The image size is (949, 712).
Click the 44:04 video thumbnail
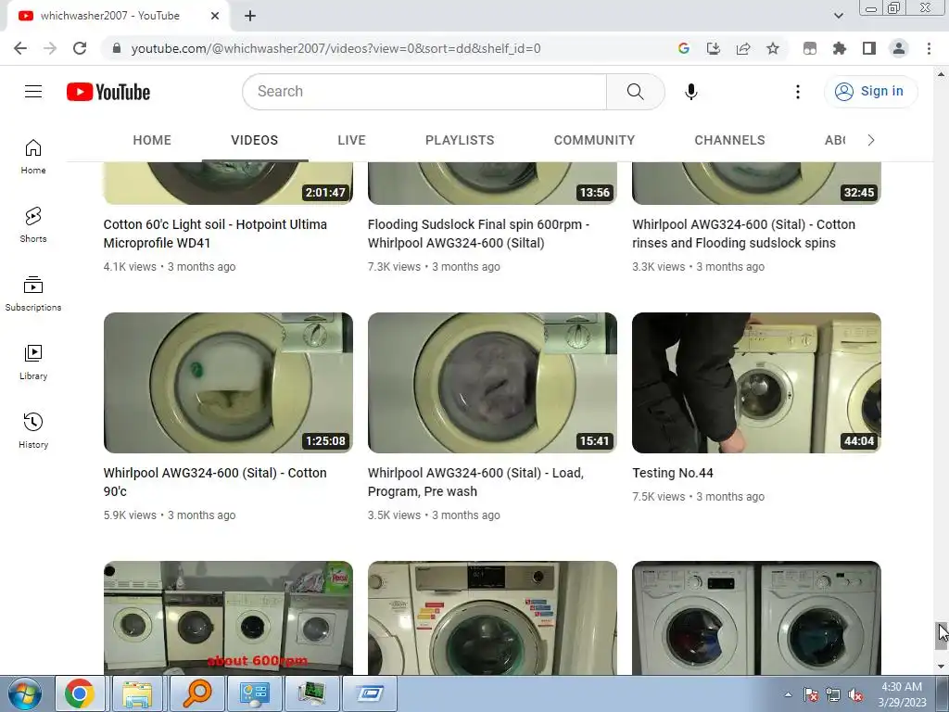(x=756, y=383)
